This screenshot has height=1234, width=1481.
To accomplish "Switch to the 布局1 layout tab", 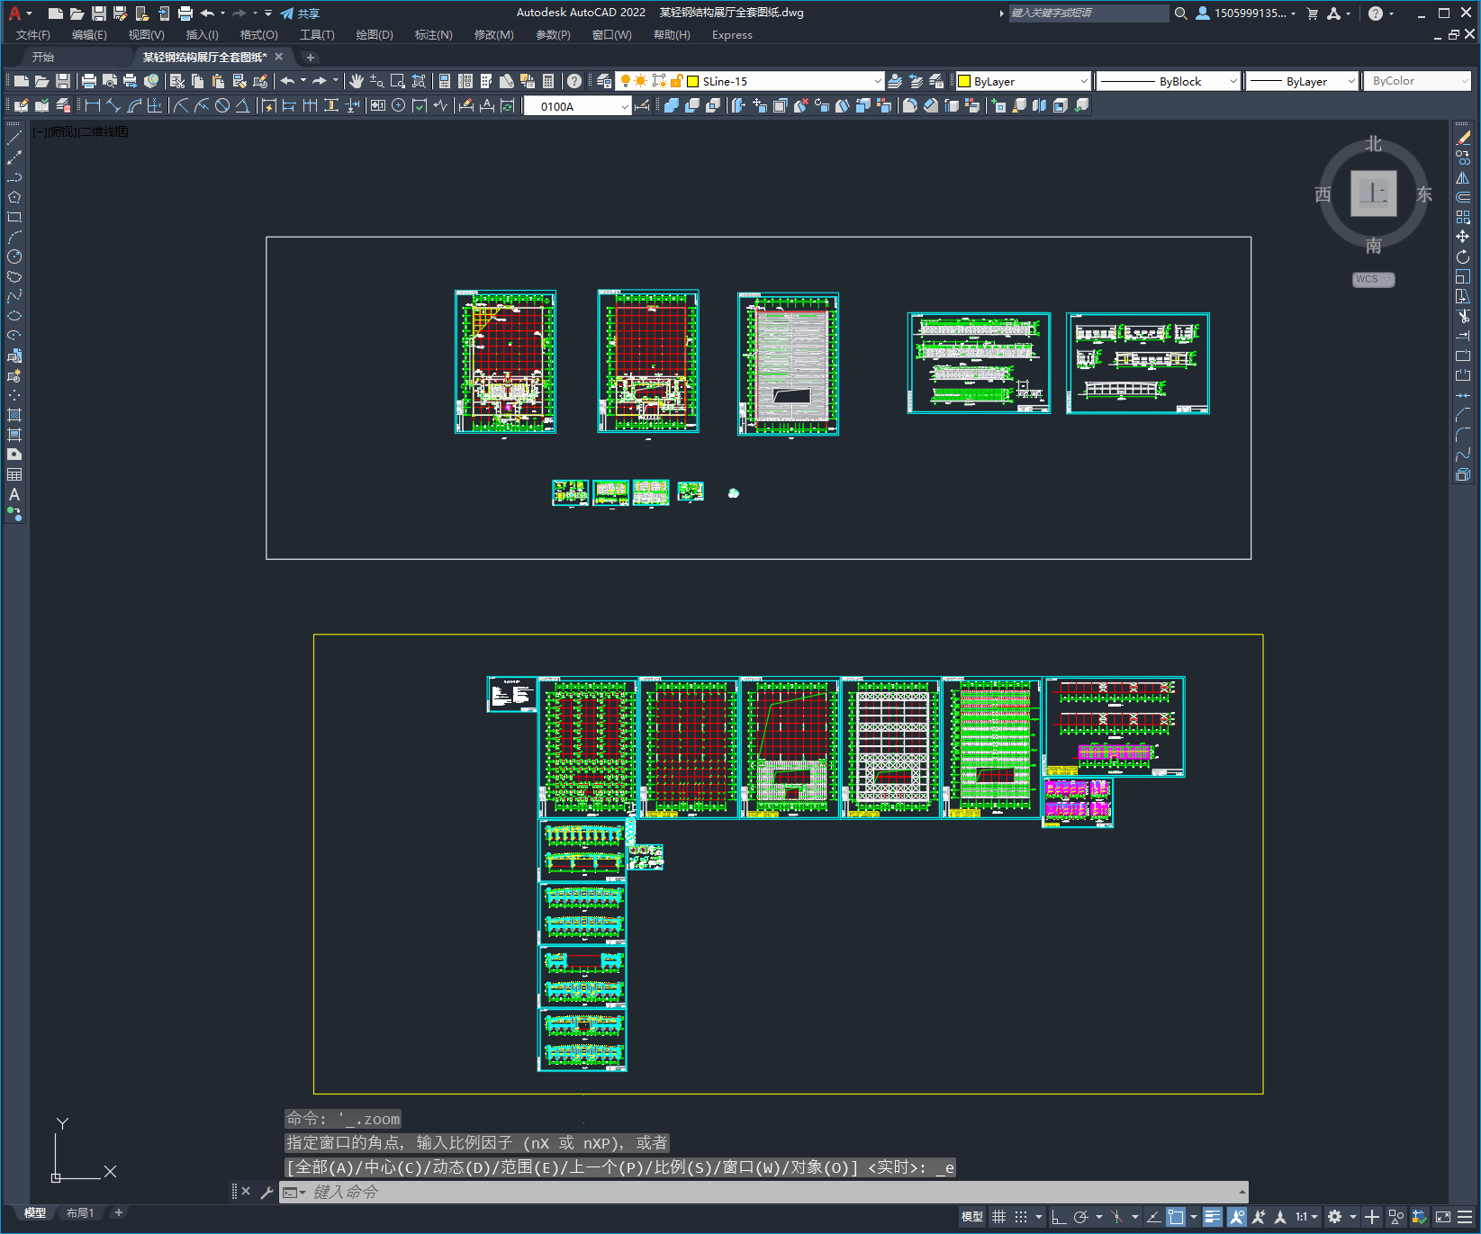I will pos(80,1212).
